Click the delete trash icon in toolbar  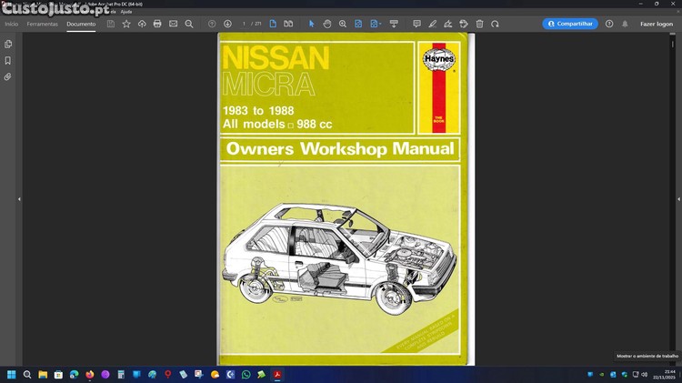click(479, 24)
